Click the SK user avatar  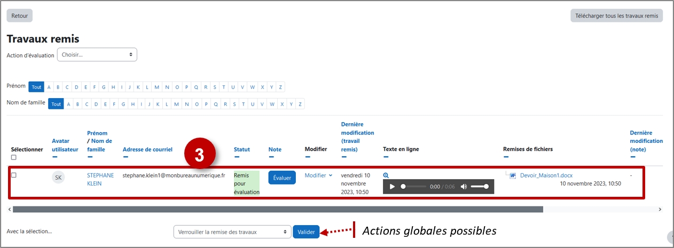tap(58, 177)
